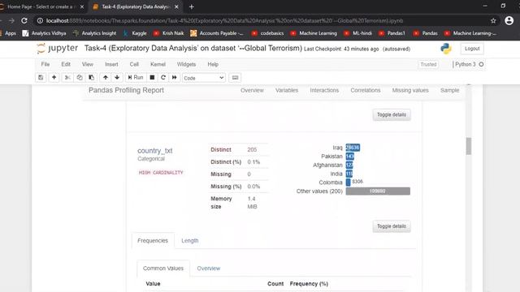Go to Interactions section in report
This screenshot has width=520, height=292.
click(324, 90)
